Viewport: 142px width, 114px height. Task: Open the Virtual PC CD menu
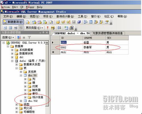(22, 7)
